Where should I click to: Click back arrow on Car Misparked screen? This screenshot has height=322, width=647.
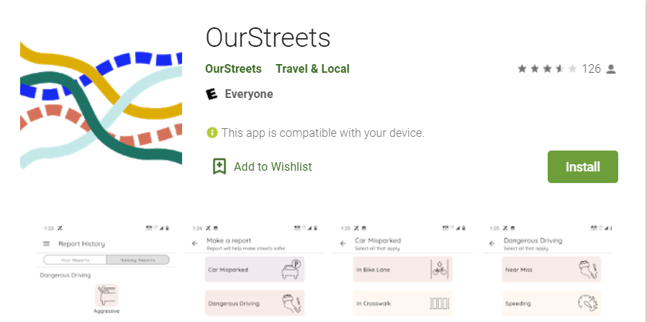[x=343, y=243]
